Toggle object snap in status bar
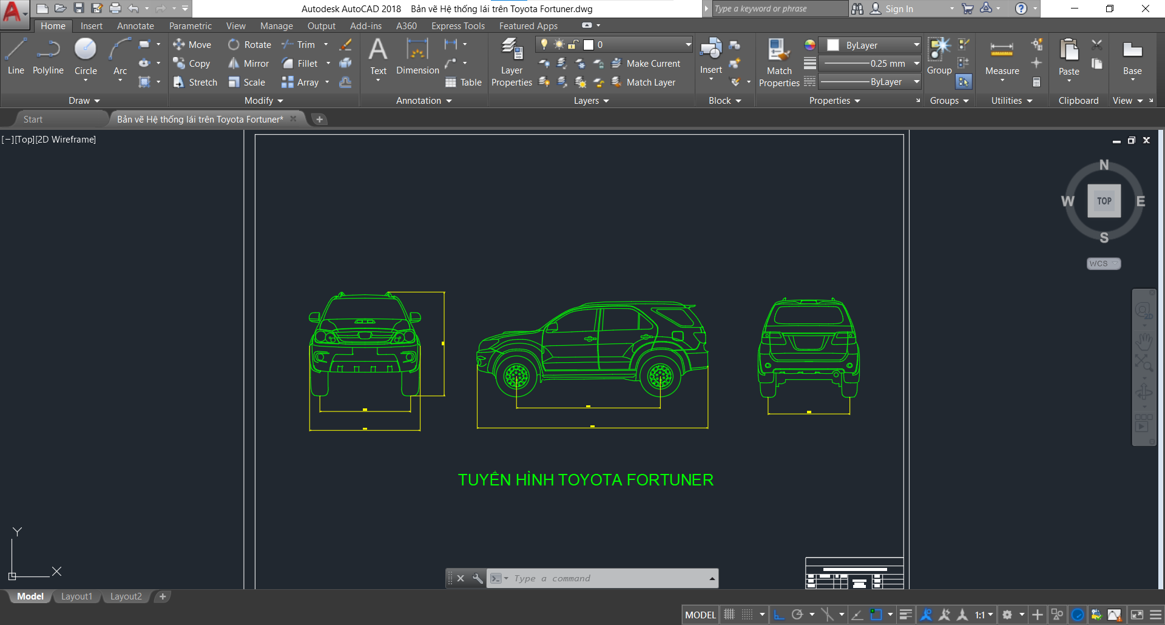 [876, 615]
